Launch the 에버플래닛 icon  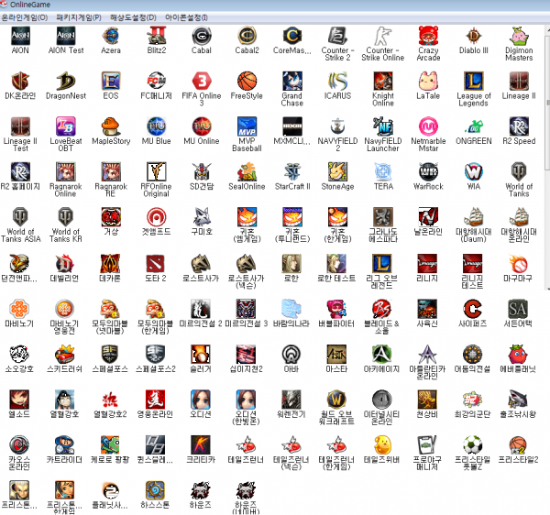click(518, 354)
